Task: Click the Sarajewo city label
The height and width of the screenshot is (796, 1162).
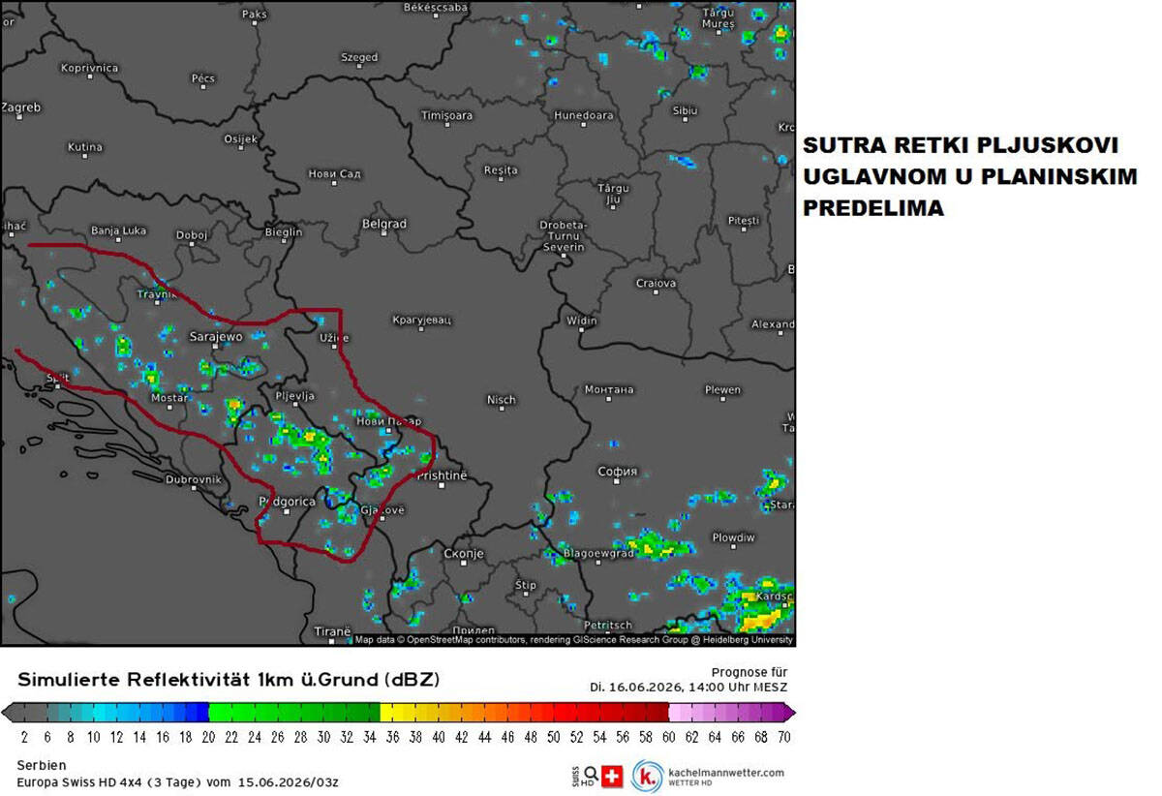Action: tap(215, 336)
